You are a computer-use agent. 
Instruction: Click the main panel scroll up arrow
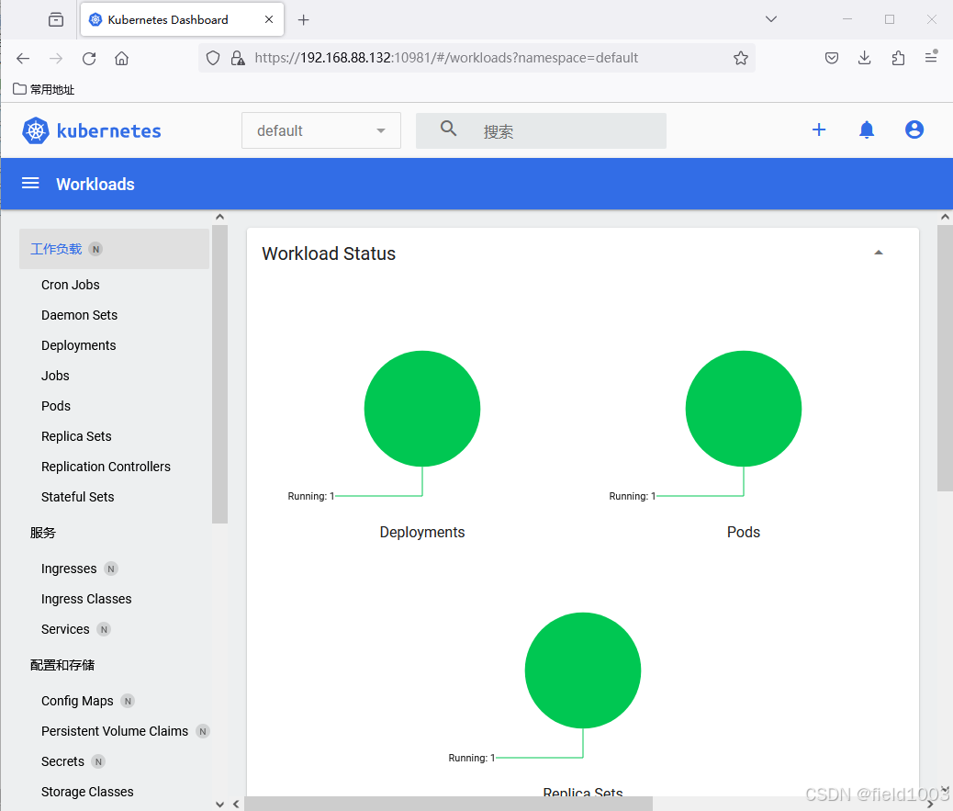[945, 217]
